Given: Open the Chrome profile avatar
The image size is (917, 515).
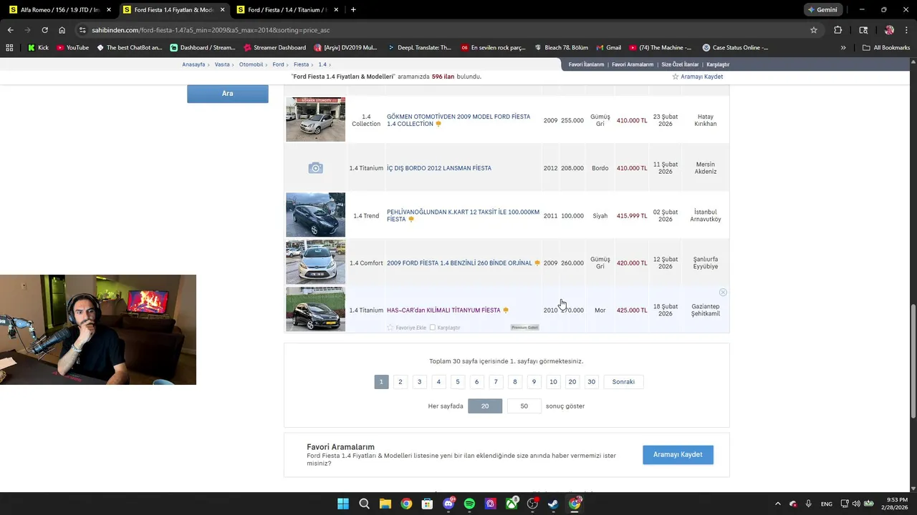Looking at the screenshot, I should coord(889,30).
